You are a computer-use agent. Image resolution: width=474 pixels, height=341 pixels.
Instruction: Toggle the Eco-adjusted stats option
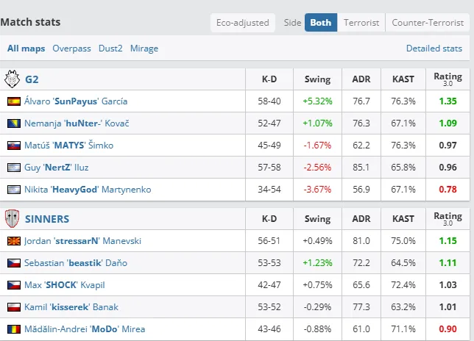click(x=242, y=23)
